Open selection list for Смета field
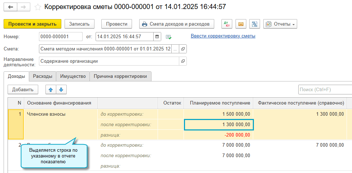The height and width of the screenshot is (173, 352). pyautogui.click(x=175, y=49)
